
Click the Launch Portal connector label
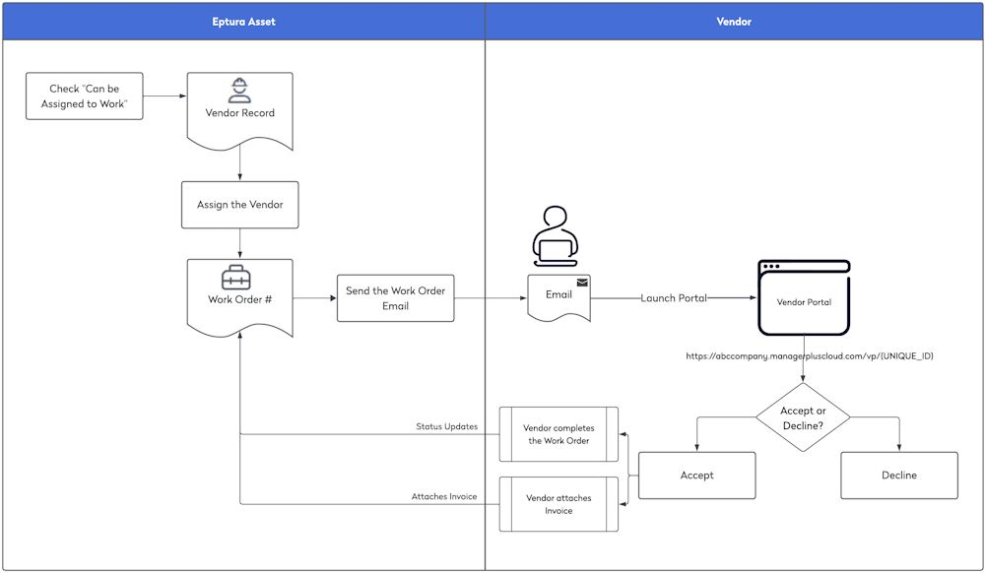point(674,298)
